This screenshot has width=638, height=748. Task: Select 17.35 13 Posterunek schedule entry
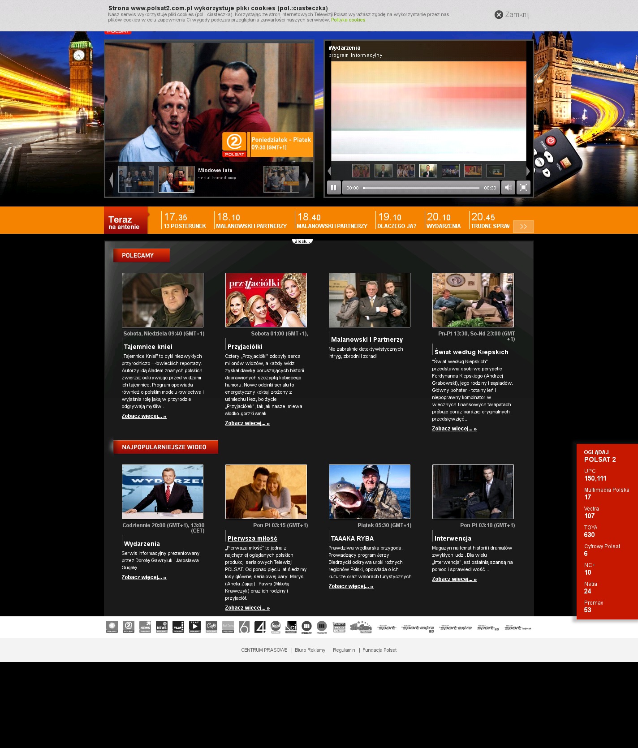(185, 221)
